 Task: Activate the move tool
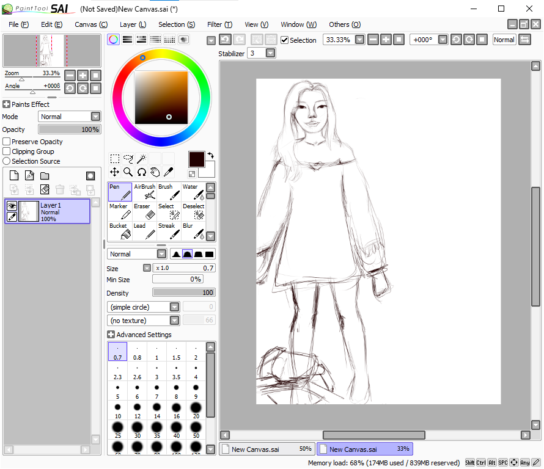(115, 172)
